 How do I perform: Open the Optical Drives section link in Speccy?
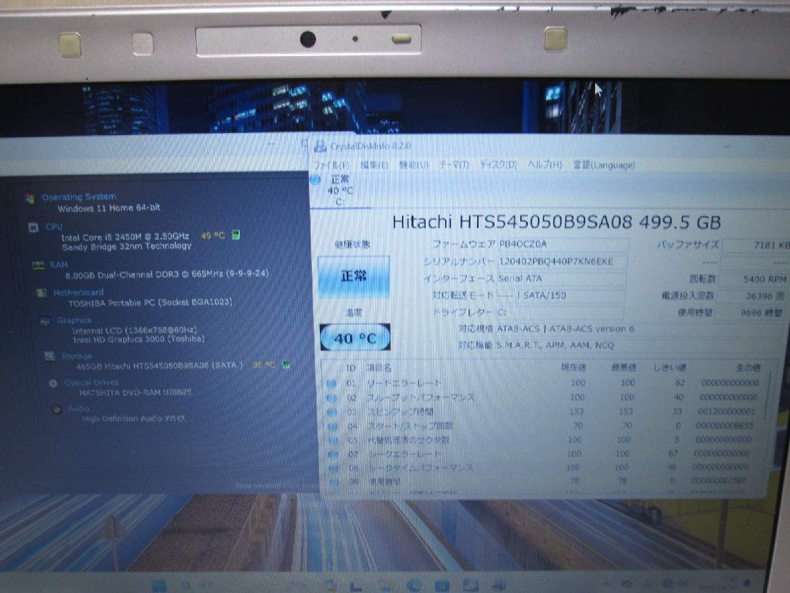tap(92, 382)
